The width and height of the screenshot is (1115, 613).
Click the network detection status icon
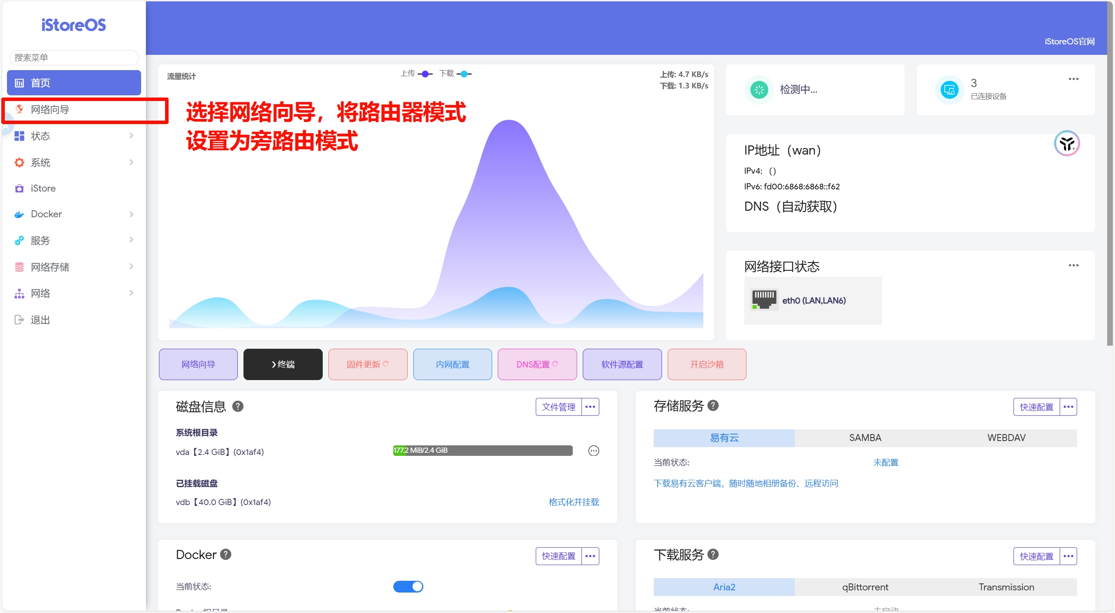pos(759,90)
